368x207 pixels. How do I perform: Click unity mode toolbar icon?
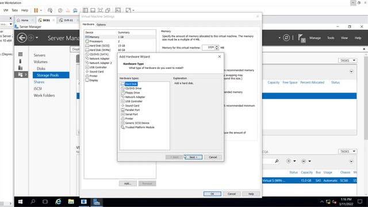pyautogui.click(x=108, y=10)
